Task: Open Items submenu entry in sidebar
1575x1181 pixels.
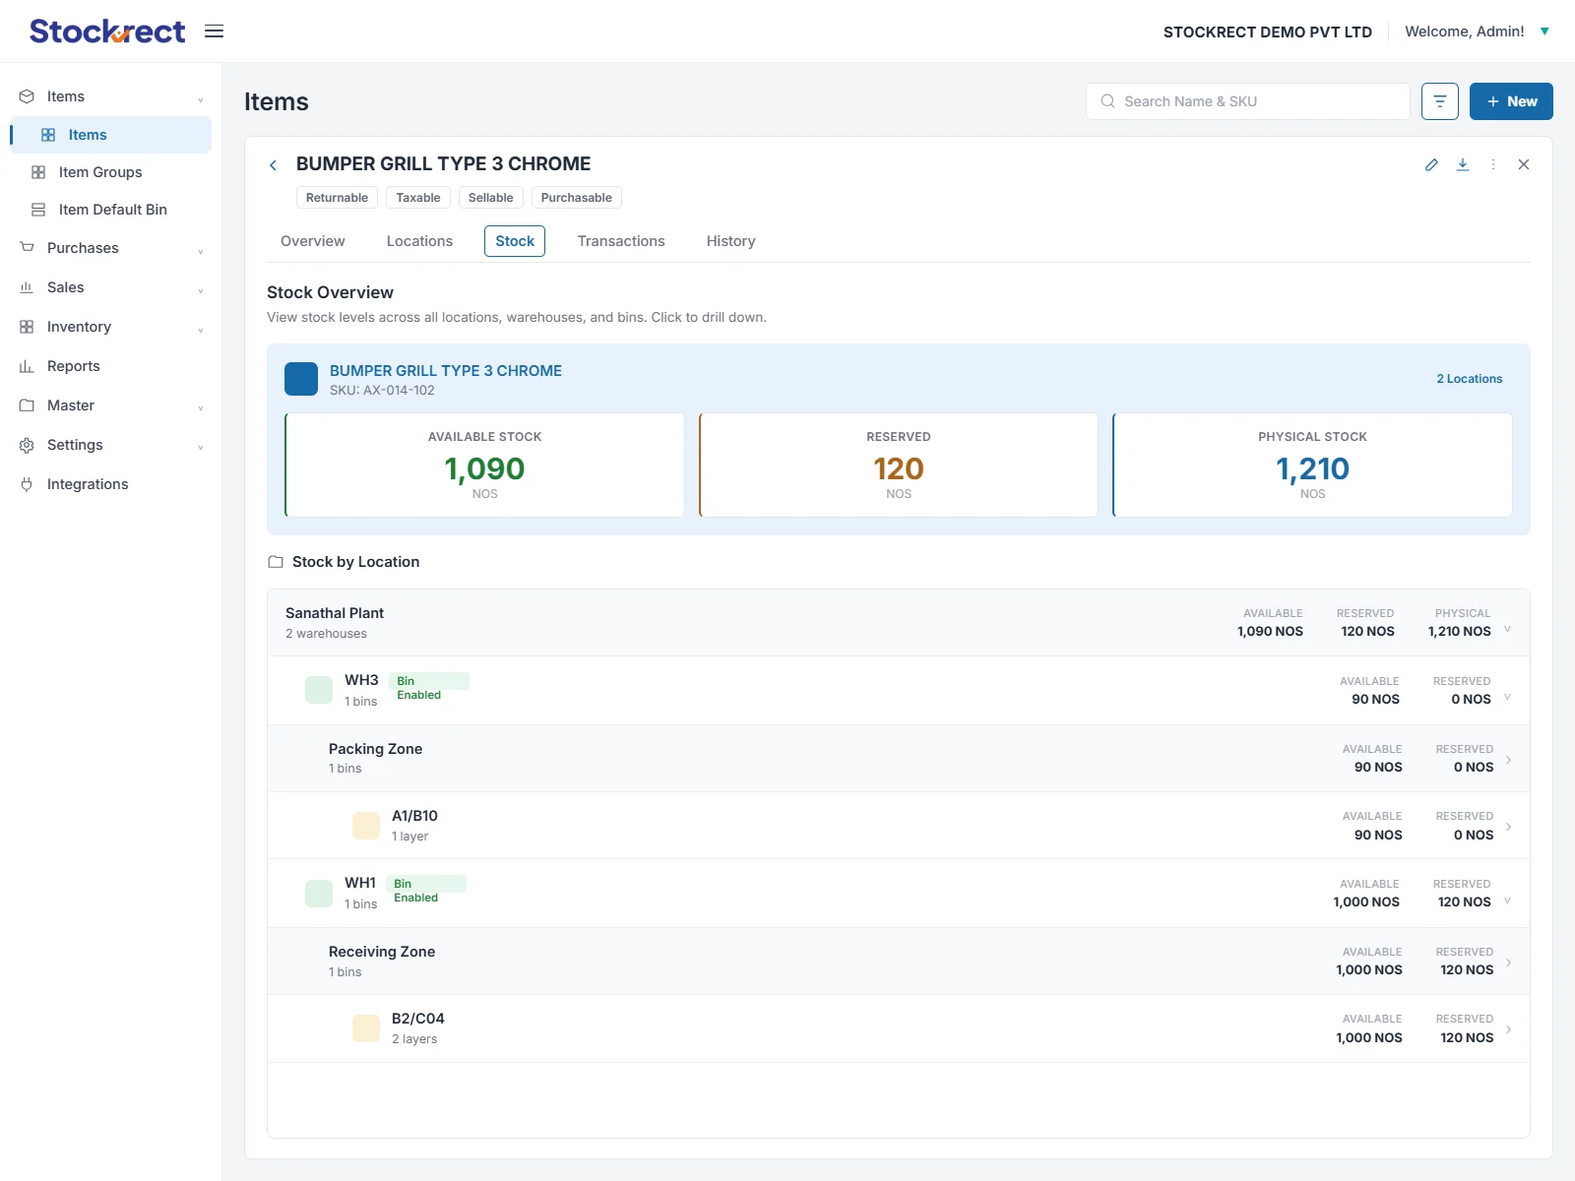Action: (x=111, y=135)
